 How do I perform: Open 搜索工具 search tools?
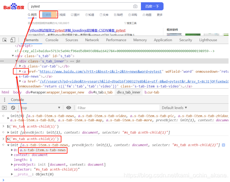(130, 23)
